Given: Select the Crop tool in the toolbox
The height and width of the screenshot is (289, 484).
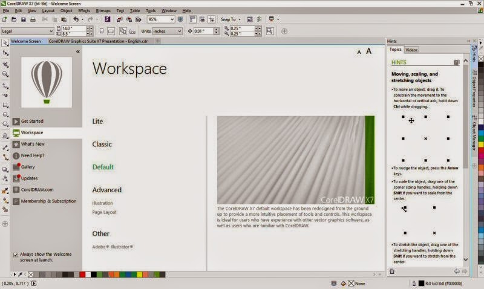Looking at the screenshot, I should [x=5, y=64].
